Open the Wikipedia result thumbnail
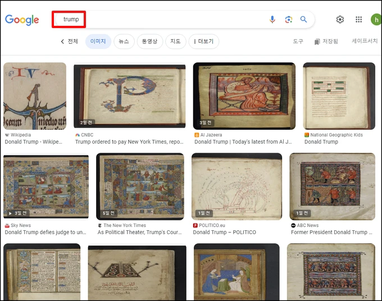Image resolution: width=382 pixels, height=301 pixels. click(x=35, y=96)
